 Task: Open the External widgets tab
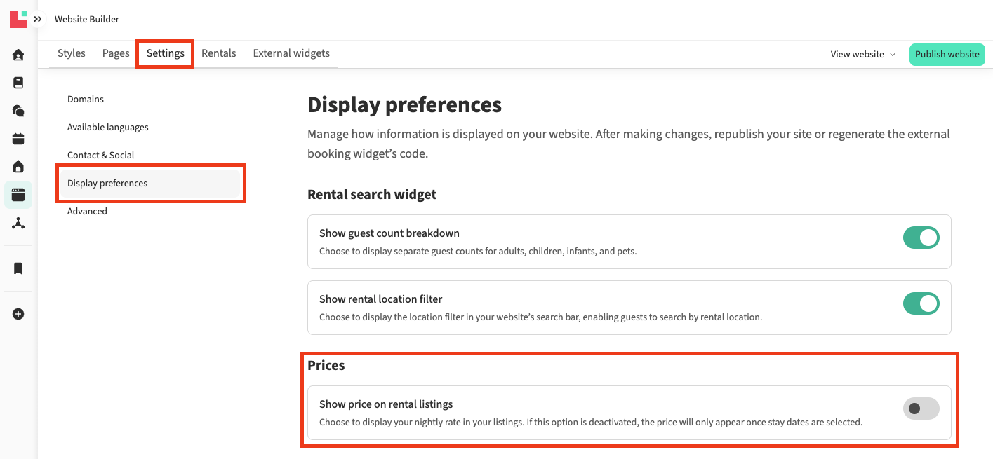pyautogui.click(x=291, y=53)
